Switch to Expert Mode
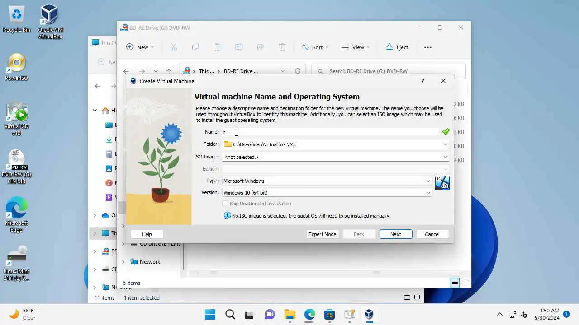 click(322, 234)
